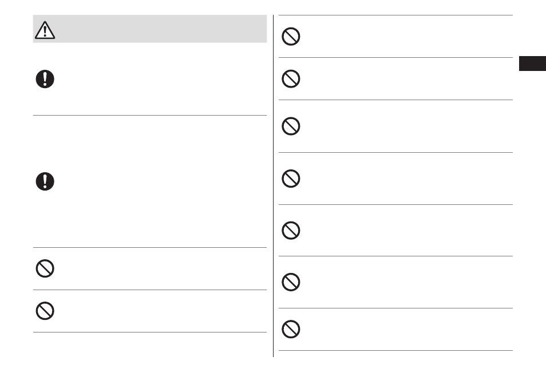Select second prohibition icon in right column
This screenshot has height=384, width=546.
point(291,78)
